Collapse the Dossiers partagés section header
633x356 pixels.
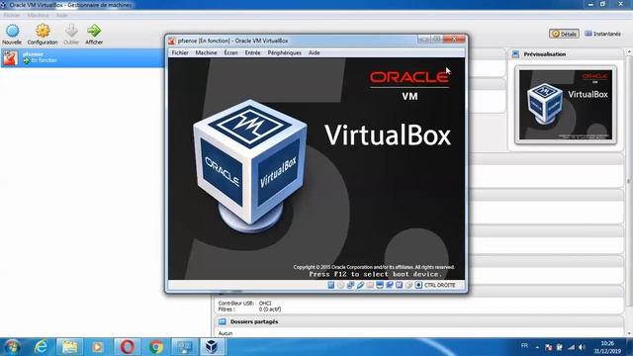(419, 321)
